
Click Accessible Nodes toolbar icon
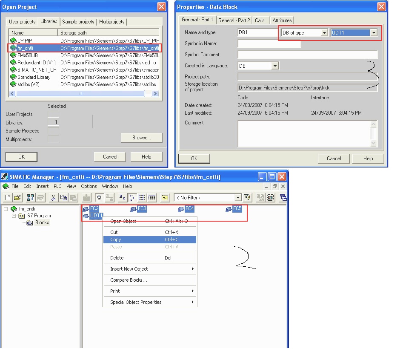[x=30, y=198]
